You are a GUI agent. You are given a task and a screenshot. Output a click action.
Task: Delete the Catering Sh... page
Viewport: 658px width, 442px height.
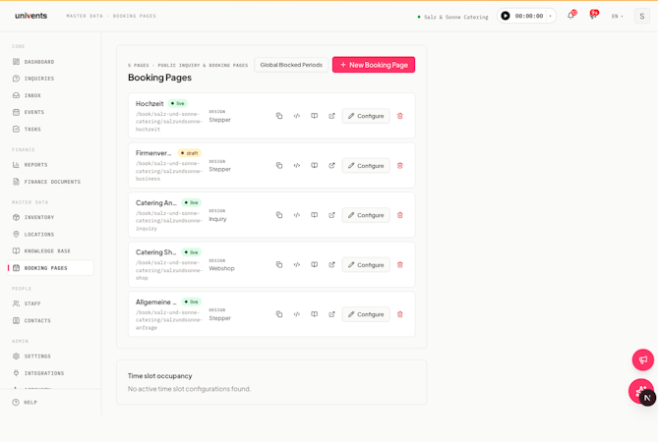click(x=400, y=265)
